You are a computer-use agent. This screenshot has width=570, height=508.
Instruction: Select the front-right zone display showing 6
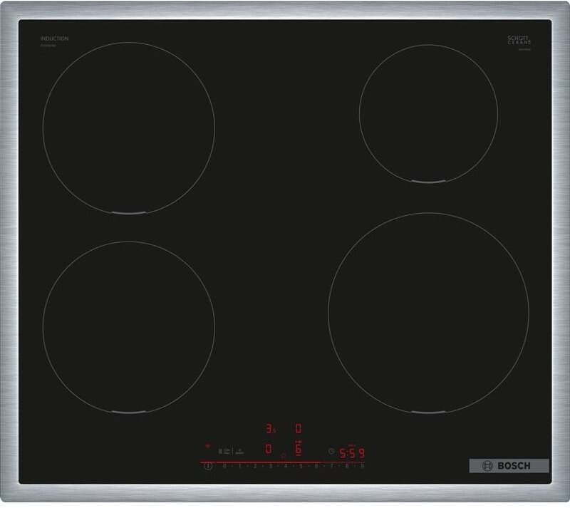(299, 450)
